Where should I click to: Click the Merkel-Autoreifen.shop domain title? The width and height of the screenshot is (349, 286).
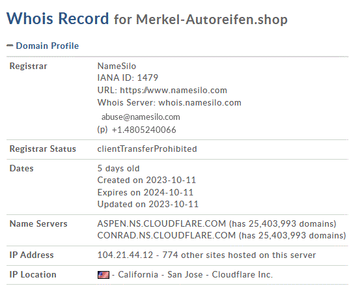[212, 20]
